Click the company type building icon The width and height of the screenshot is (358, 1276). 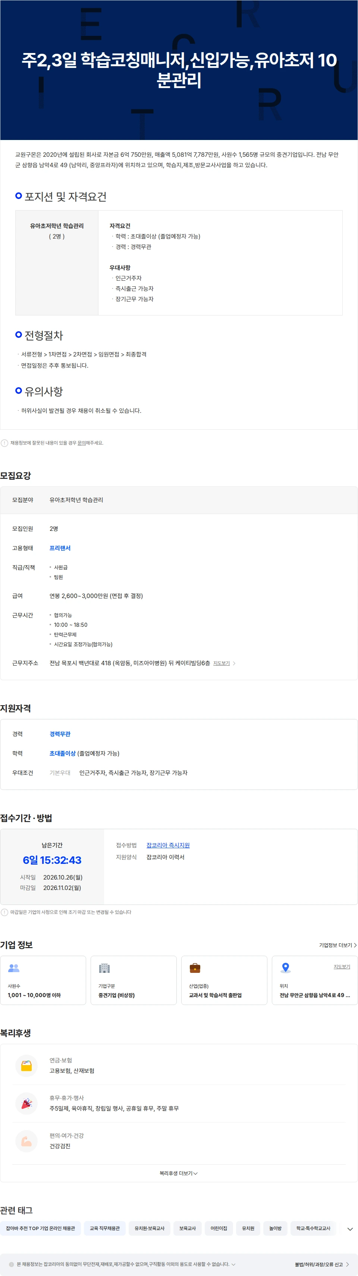click(x=104, y=967)
